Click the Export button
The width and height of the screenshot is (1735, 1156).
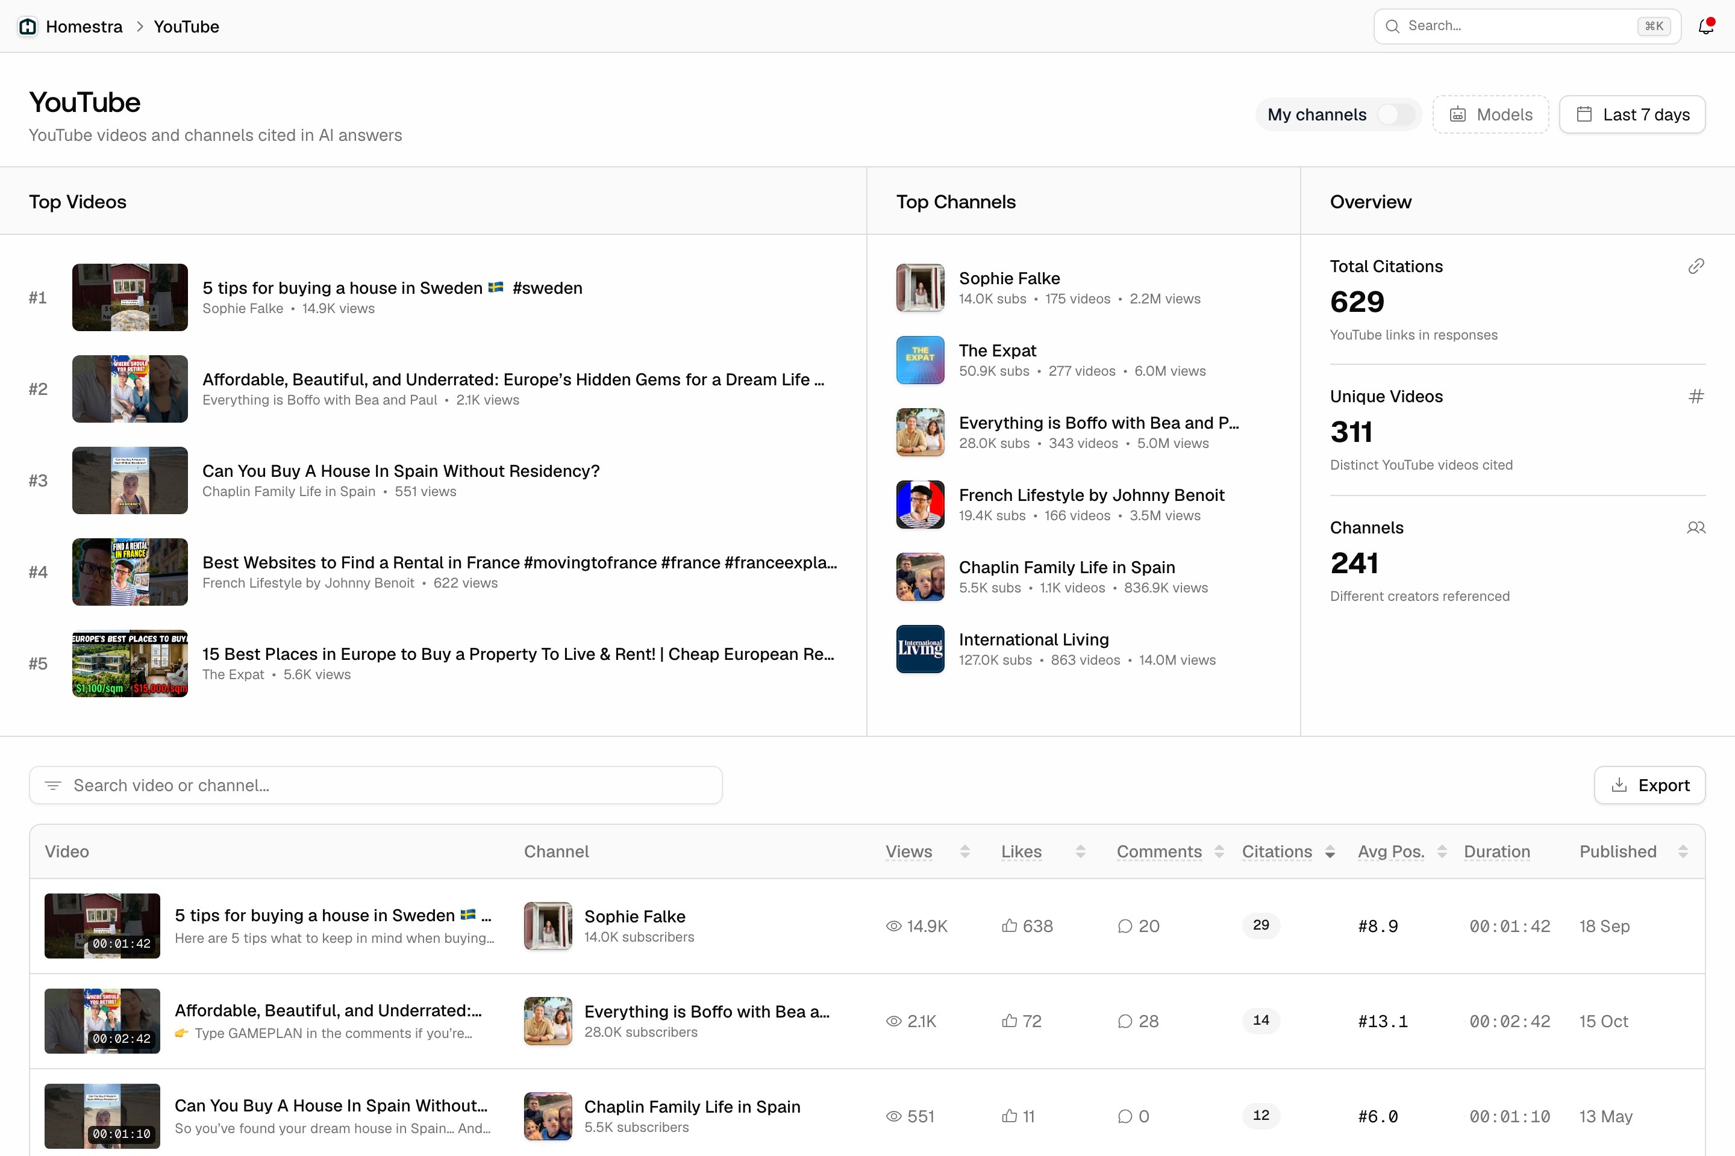pos(1649,785)
